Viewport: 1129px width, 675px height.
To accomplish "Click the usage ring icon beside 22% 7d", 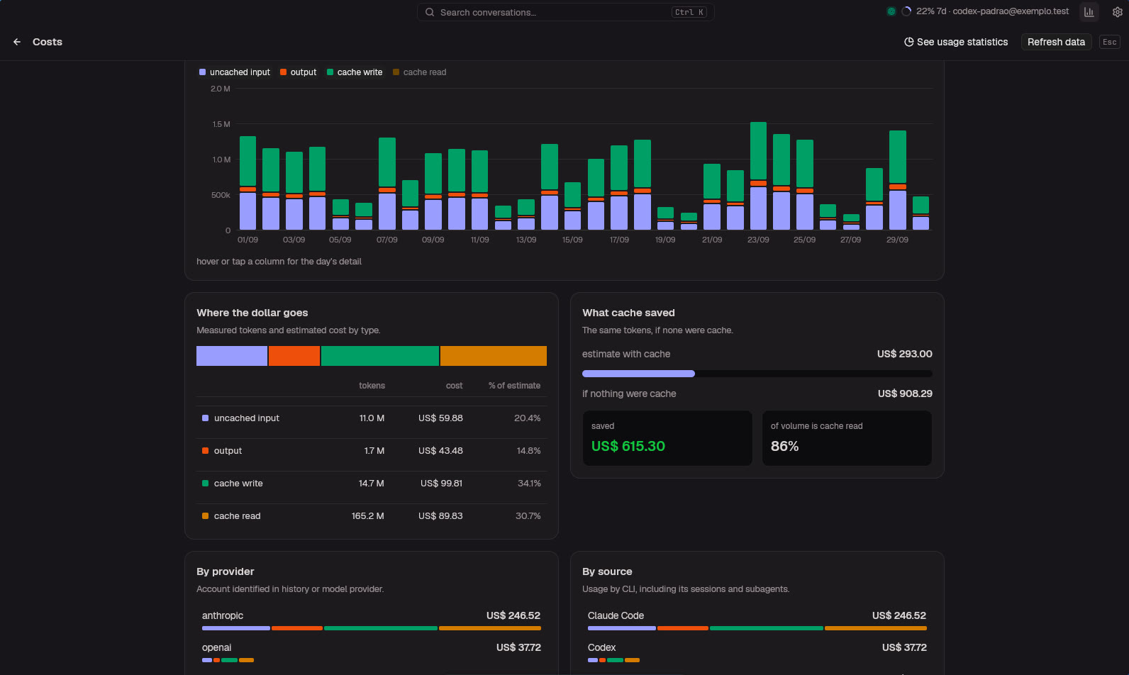I will point(906,11).
